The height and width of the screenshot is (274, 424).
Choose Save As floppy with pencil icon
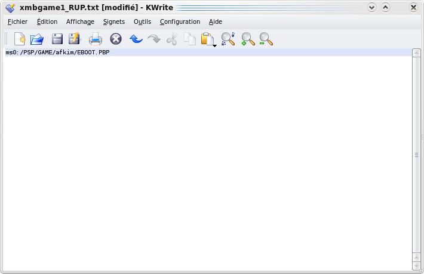(x=75, y=39)
